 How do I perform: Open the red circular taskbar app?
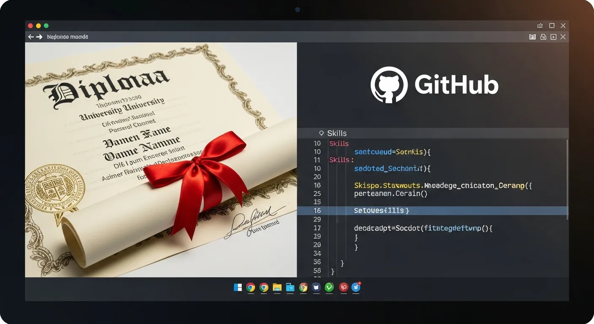click(343, 287)
